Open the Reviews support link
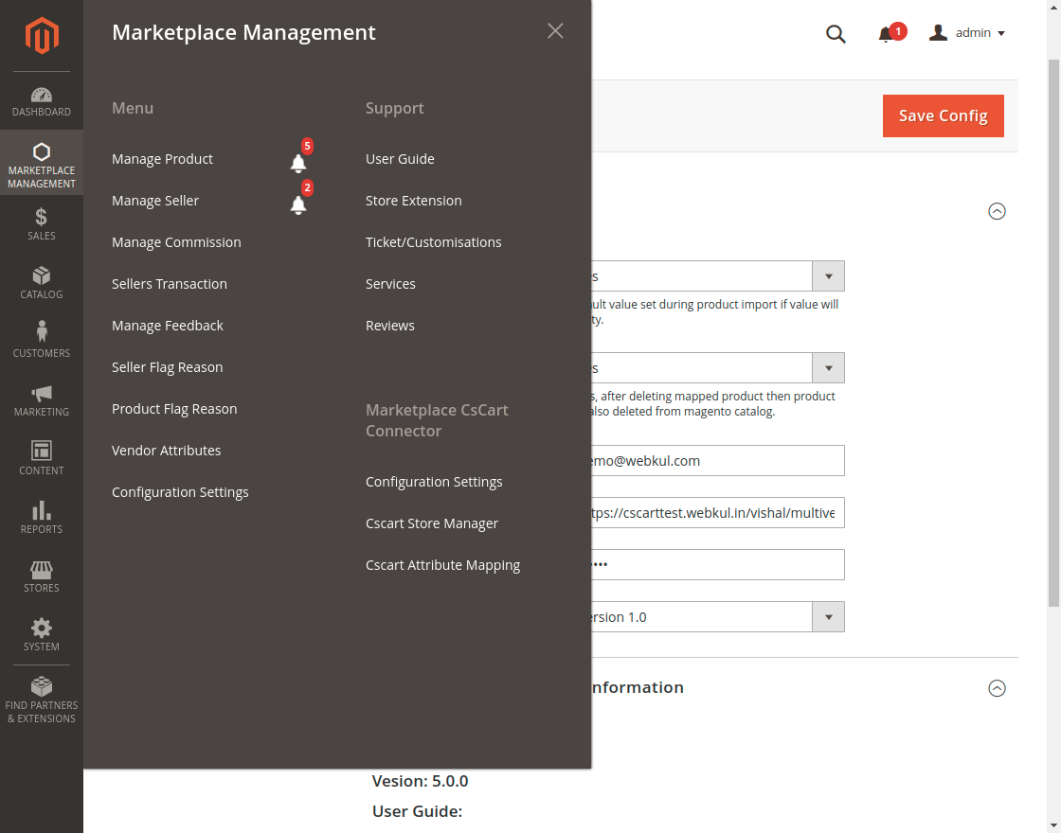The height and width of the screenshot is (833, 1061). point(389,326)
